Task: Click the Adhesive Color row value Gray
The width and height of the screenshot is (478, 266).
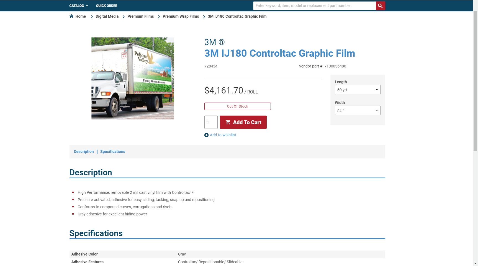Action: (182, 254)
